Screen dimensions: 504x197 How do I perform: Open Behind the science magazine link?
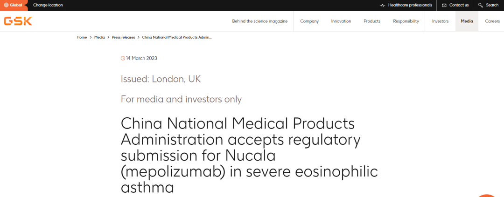(x=260, y=21)
